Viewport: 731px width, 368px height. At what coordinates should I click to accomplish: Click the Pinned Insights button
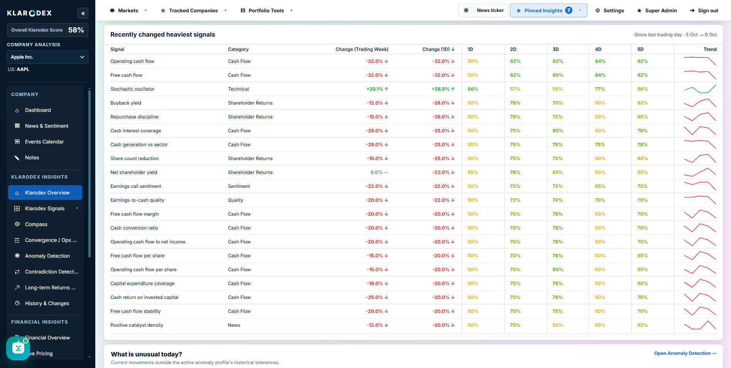tap(549, 10)
